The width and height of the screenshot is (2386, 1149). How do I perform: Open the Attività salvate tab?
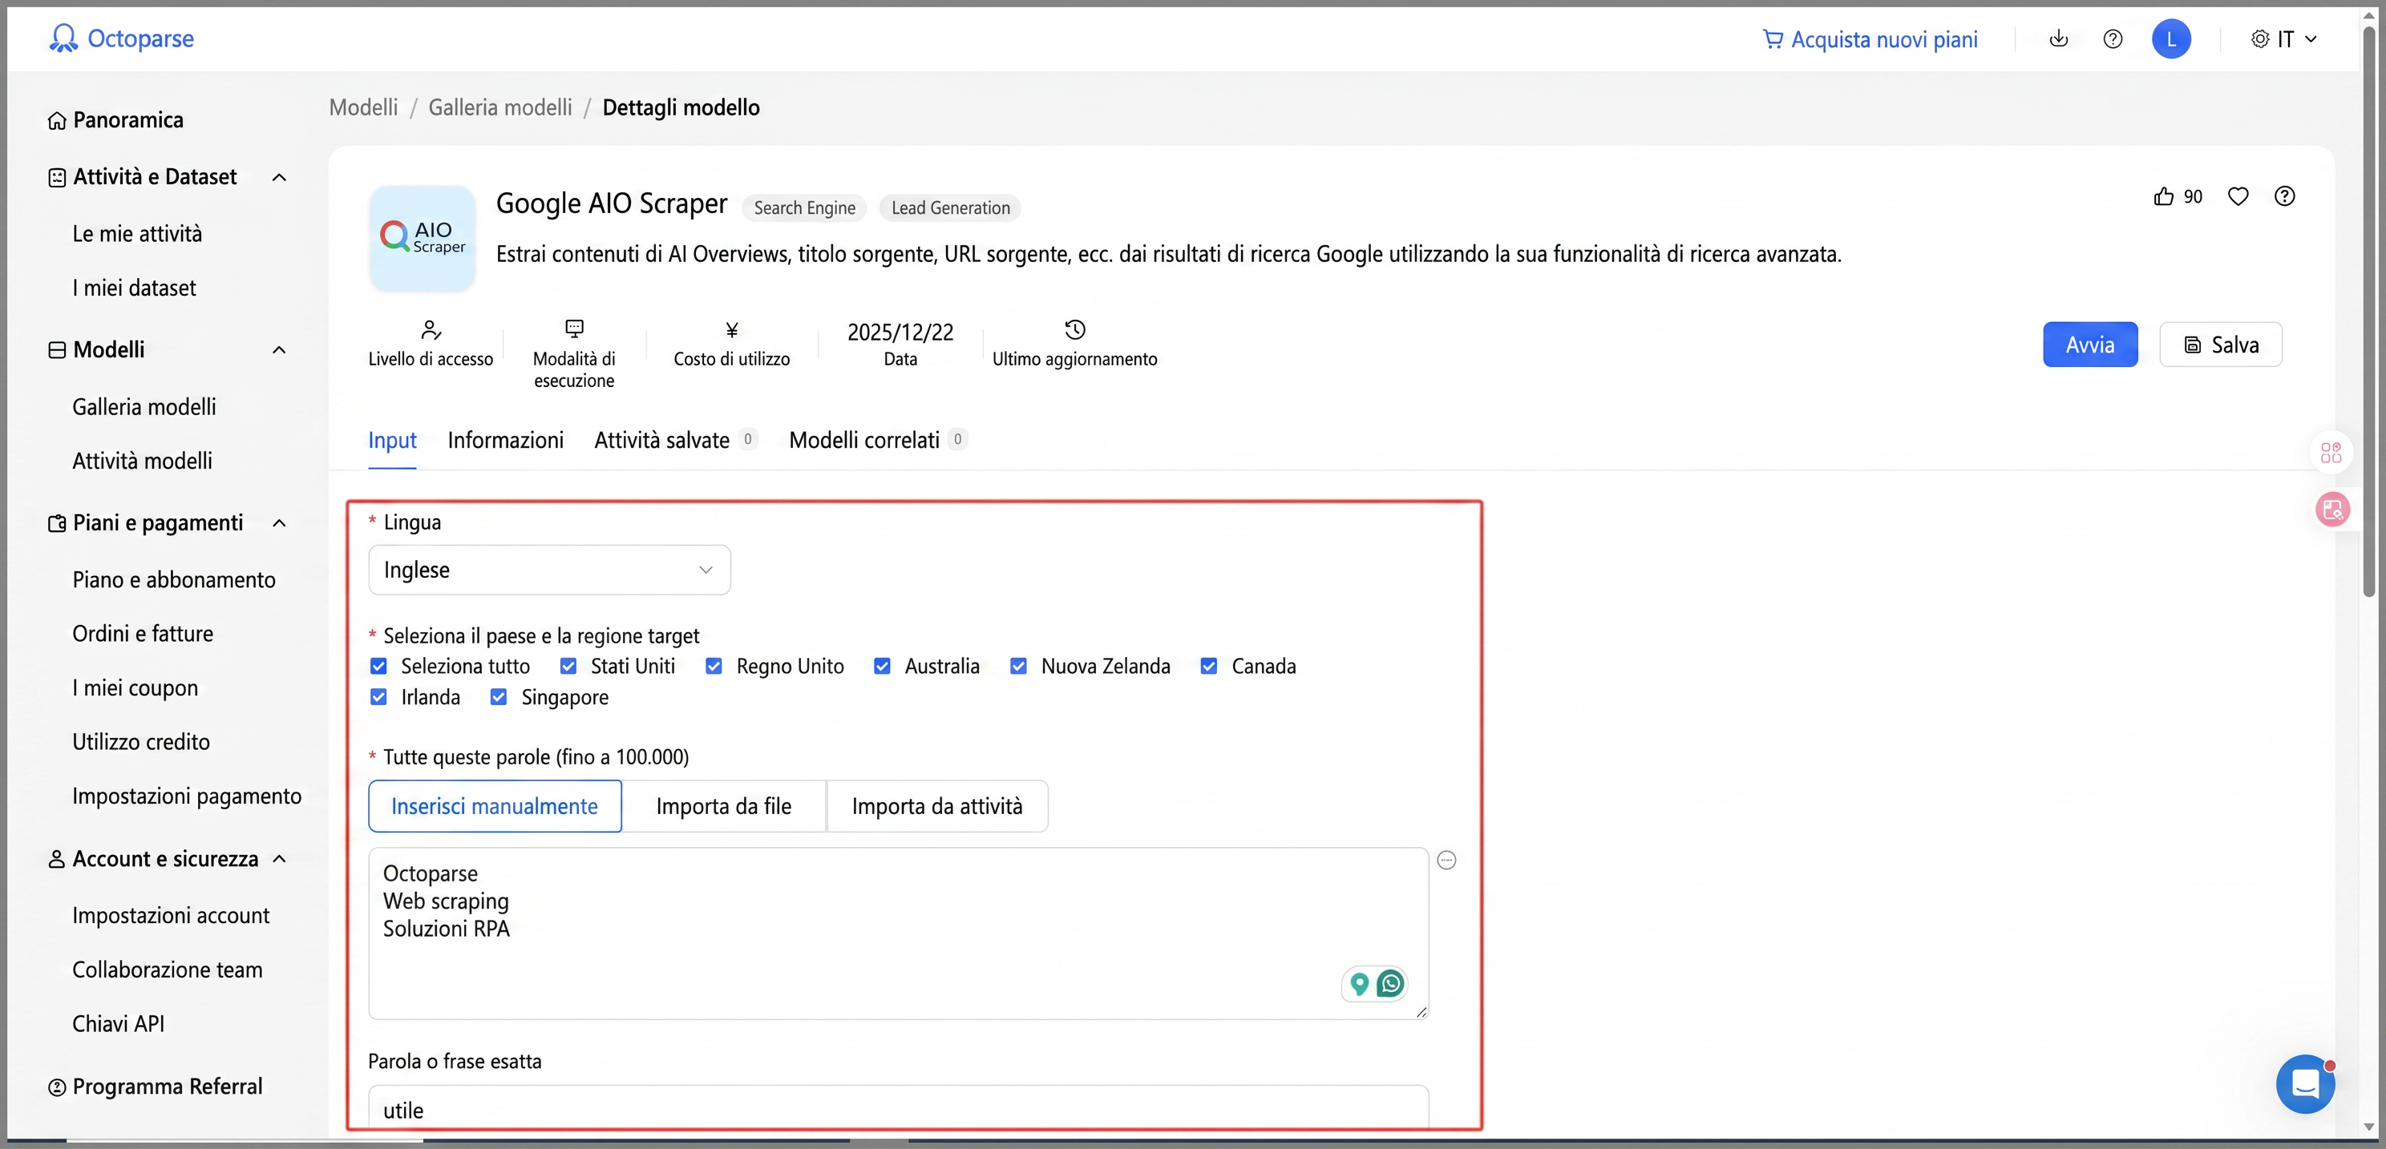[676, 440]
